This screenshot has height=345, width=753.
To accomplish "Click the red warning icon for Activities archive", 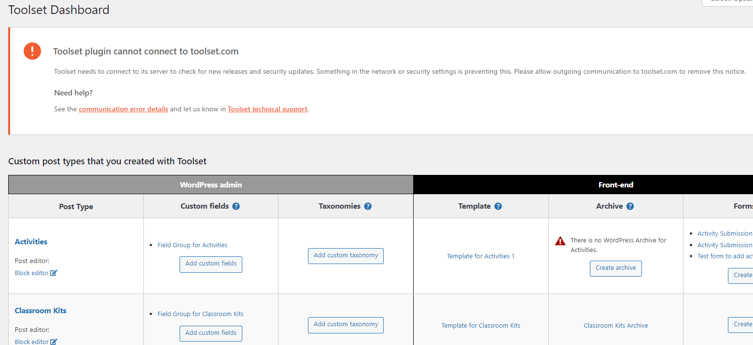I will click(x=560, y=241).
